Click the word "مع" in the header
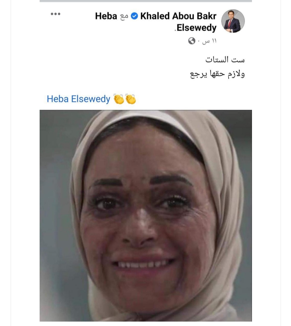Screen dimensions: 291x326 pos(124,17)
